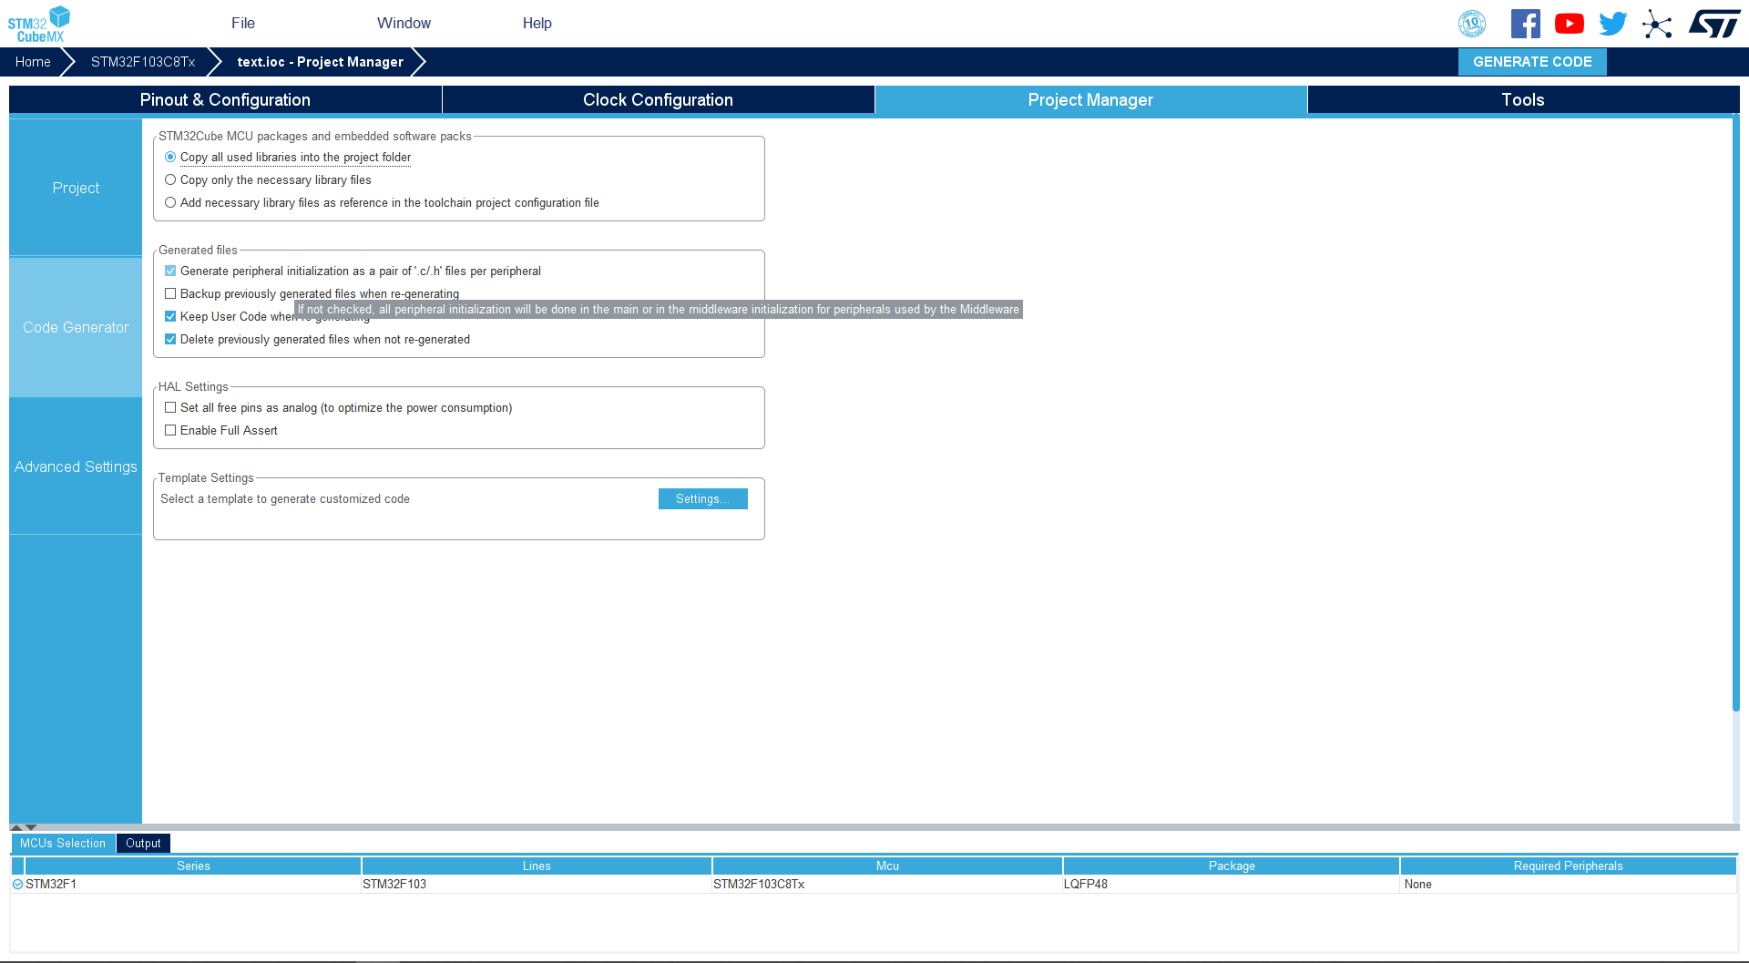The image size is (1749, 963).
Task: Open the Code Generator side section
Action: [76, 327]
